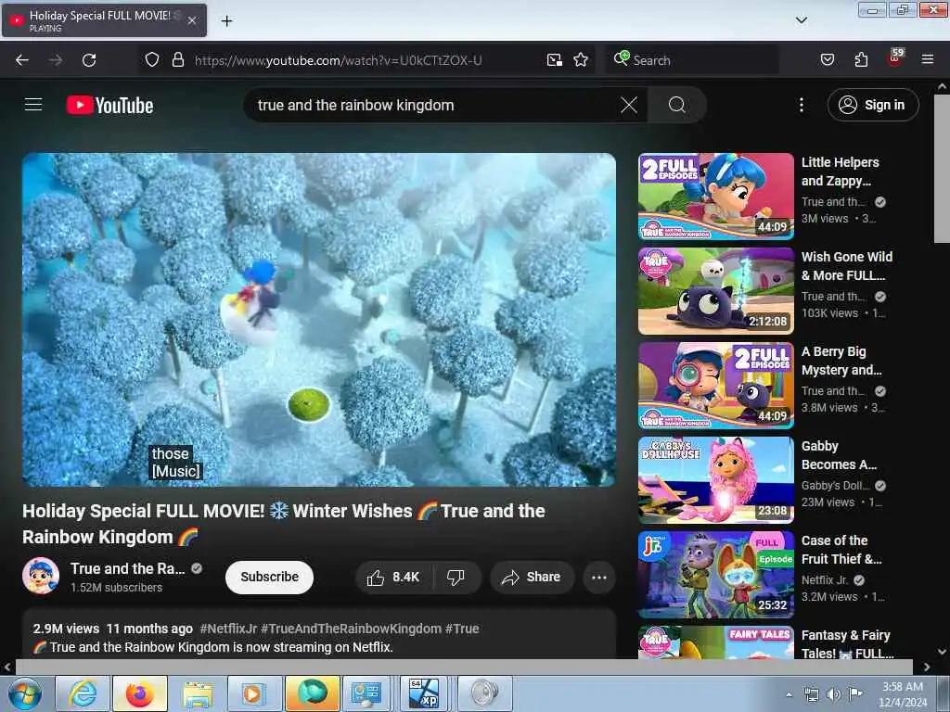The height and width of the screenshot is (712, 950).
Task: Open the channel avatar picture
Action: coord(41,576)
